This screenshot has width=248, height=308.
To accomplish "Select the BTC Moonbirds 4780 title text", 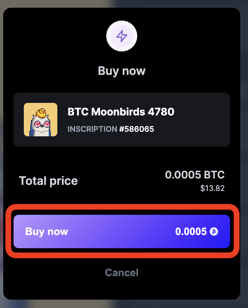I will [x=121, y=112].
